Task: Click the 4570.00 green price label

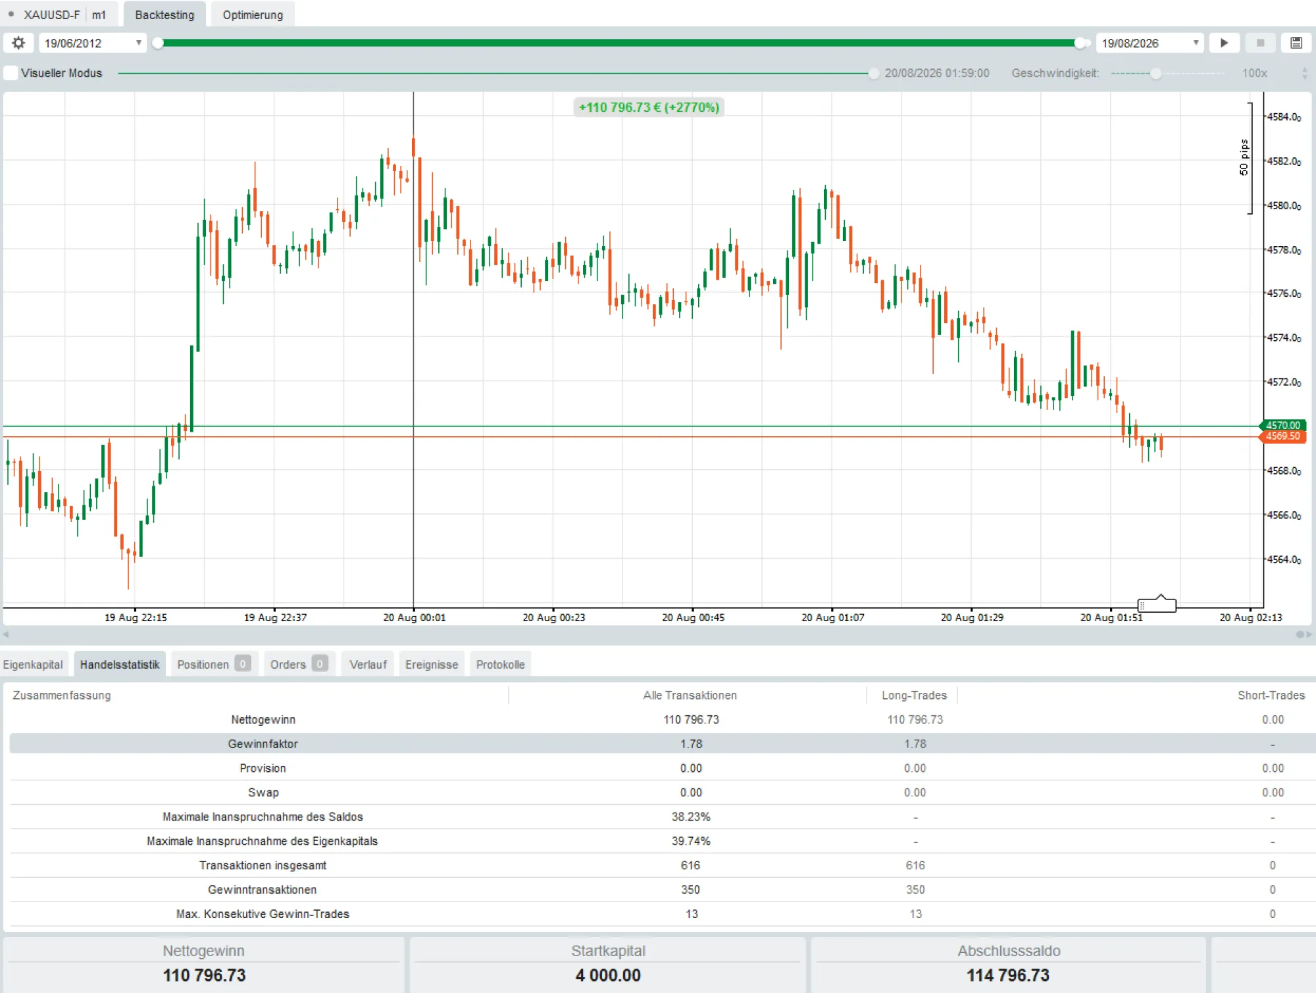Action: (1282, 425)
